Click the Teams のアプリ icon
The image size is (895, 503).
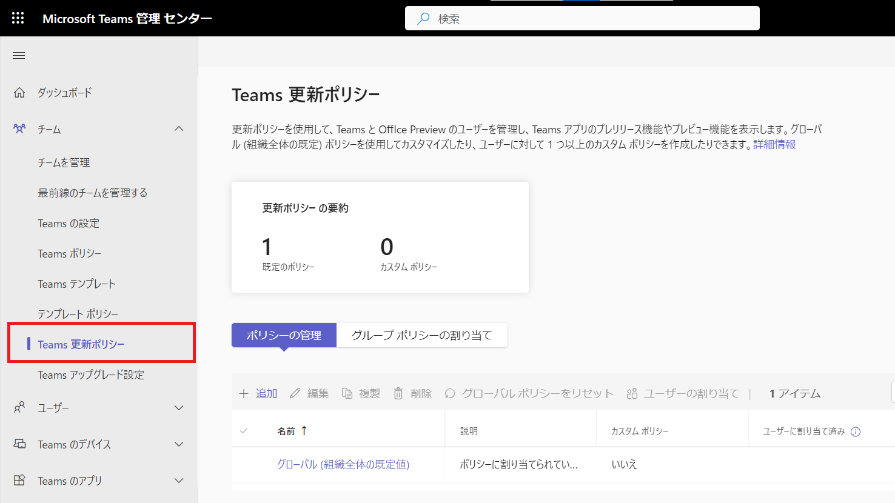pos(19,481)
